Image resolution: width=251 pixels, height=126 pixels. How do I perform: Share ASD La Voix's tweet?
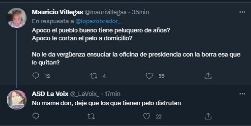(208, 117)
